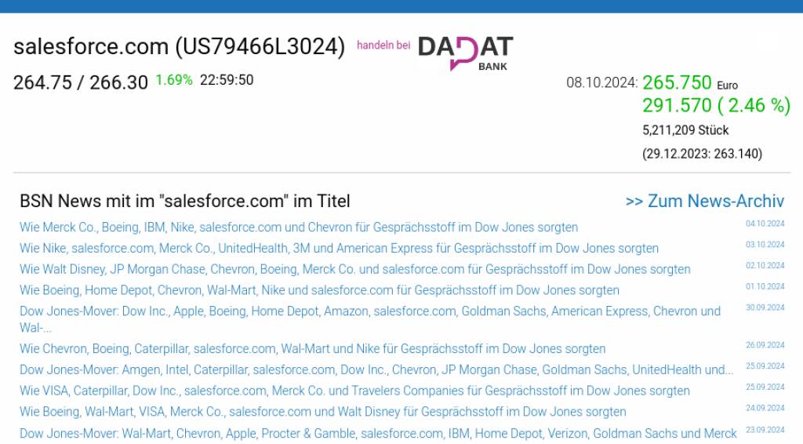Screen dimensions: 803x444
Task: Open the Dow Jones-Mover article starting with Amgen, Intel
Action: tap(376, 369)
